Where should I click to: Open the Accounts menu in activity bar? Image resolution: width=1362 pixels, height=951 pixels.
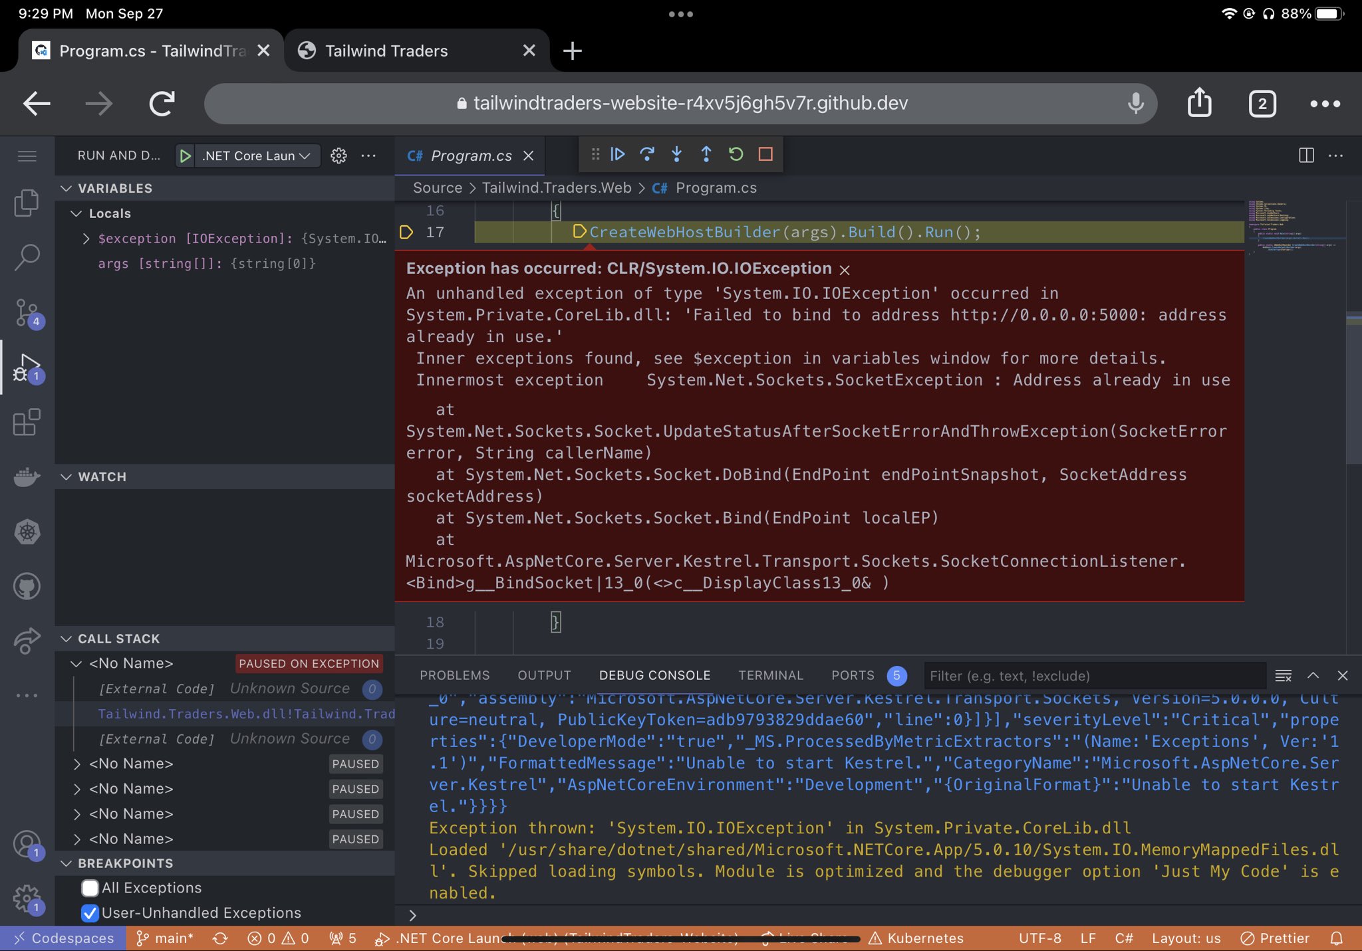click(x=27, y=845)
